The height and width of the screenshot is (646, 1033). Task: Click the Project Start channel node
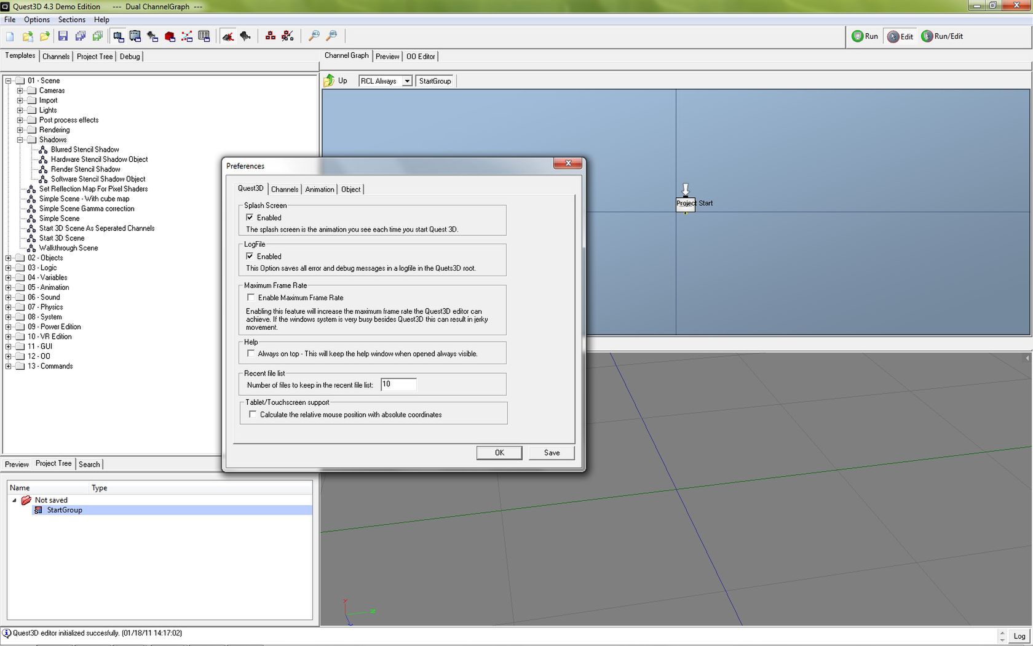(686, 204)
